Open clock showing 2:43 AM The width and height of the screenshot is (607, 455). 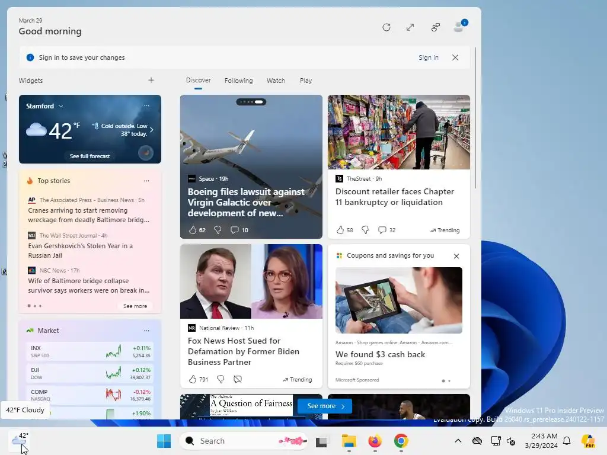pos(541,441)
